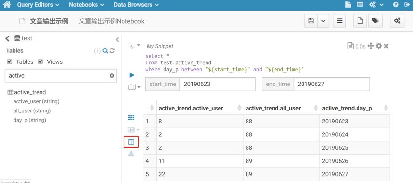Open the snippet settings gear

tap(379, 46)
